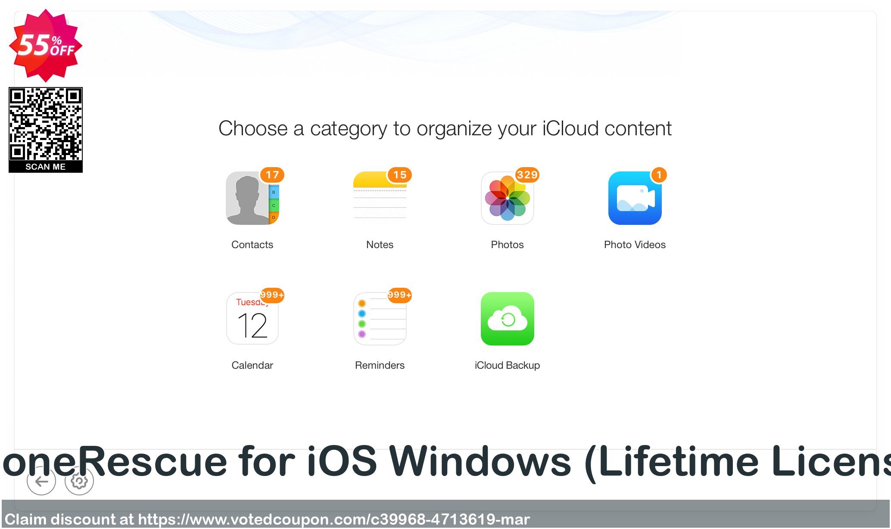Image resolution: width=891 pixels, height=529 pixels.
Task: View 999+ Reminders badge count
Action: point(400,295)
